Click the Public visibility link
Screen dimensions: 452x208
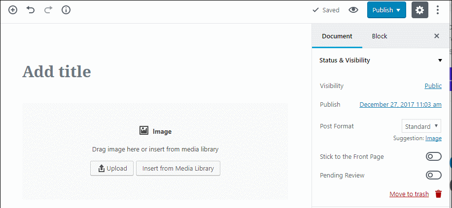coord(433,86)
